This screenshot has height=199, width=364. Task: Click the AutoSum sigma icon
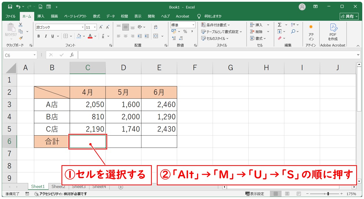coord(280,25)
